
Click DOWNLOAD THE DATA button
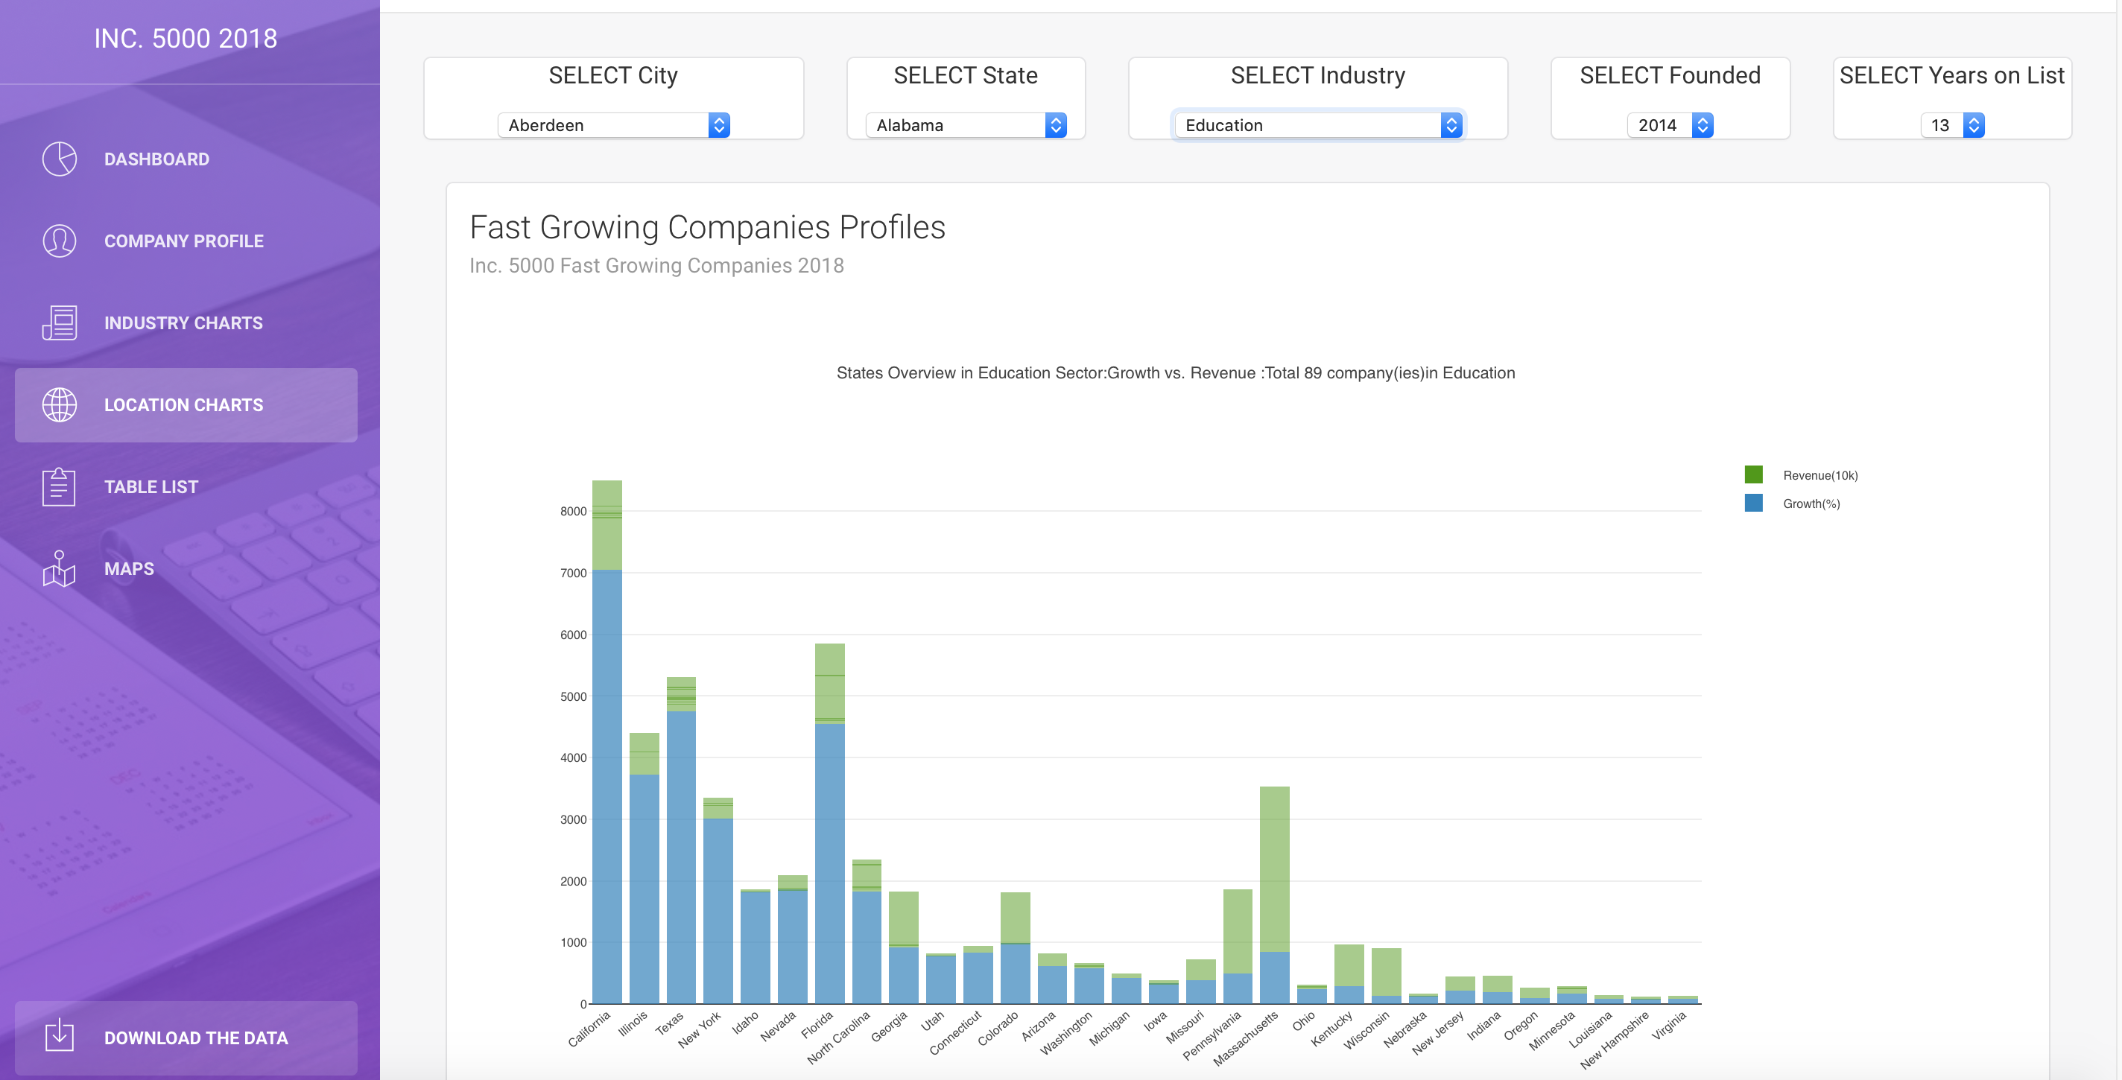pyautogui.click(x=186, y=1038)
